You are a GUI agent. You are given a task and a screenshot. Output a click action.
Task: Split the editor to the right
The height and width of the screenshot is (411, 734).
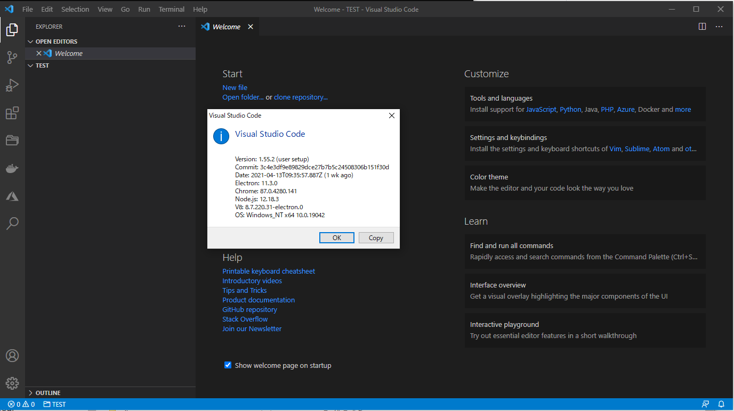pyautogui.click(x=702, y=26)
